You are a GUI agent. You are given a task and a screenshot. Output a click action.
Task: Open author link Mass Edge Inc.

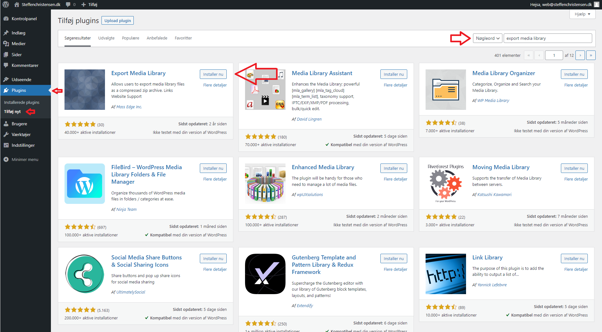129,107
